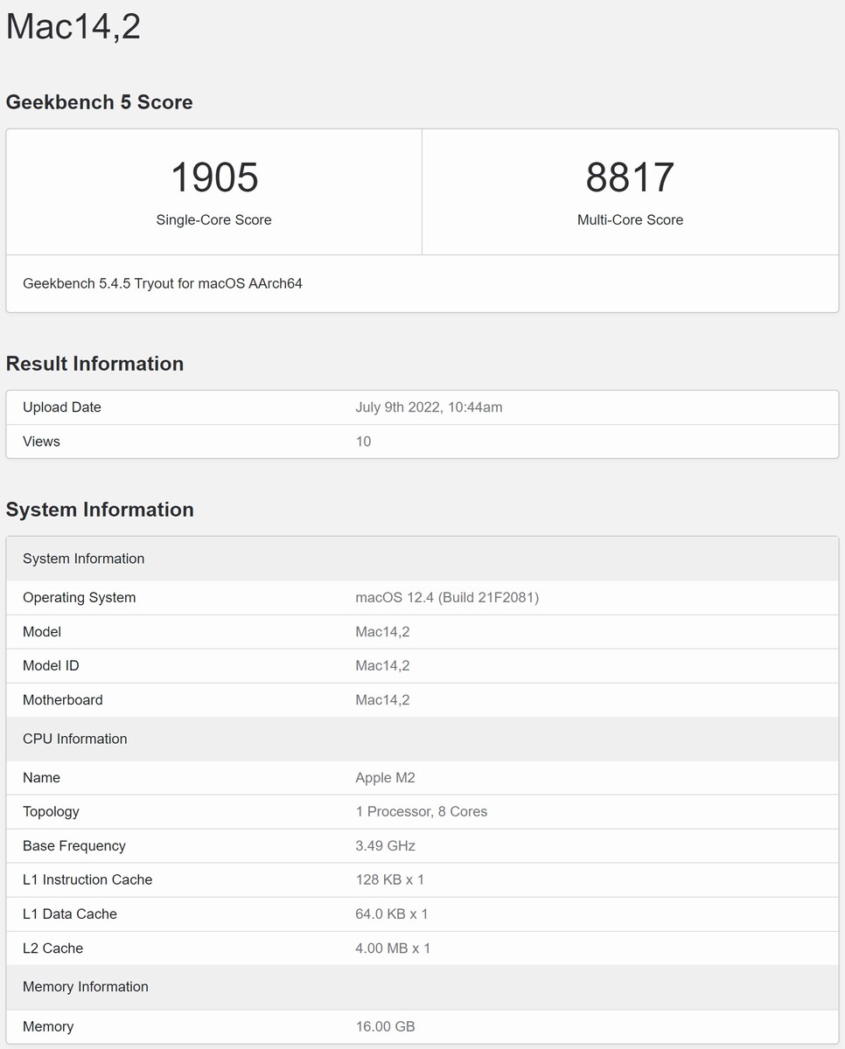Click the Result Information heading

pyautogui.click(x=95, y=364)
